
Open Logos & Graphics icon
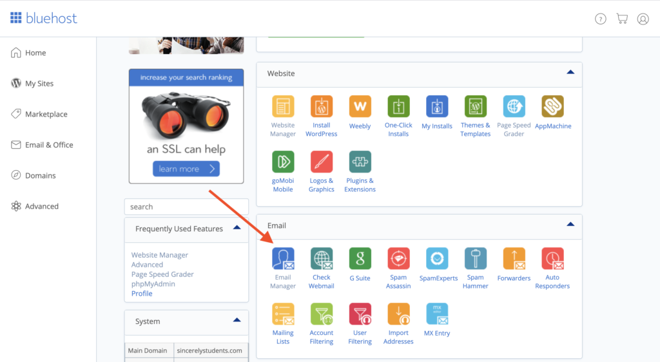(x=321, y=162)
